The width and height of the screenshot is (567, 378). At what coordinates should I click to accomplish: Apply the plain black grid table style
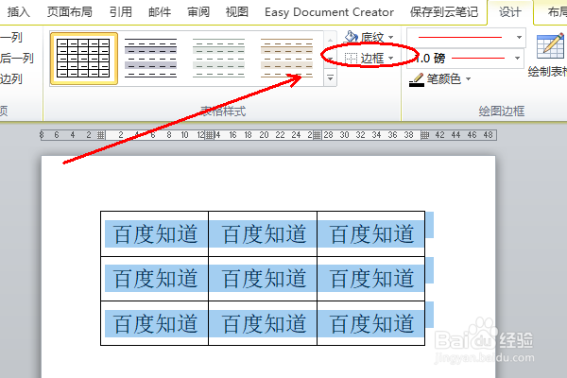click(83, 59)
